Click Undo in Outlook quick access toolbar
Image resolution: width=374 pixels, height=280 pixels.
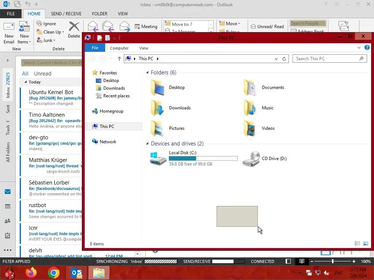coord(28,4)
